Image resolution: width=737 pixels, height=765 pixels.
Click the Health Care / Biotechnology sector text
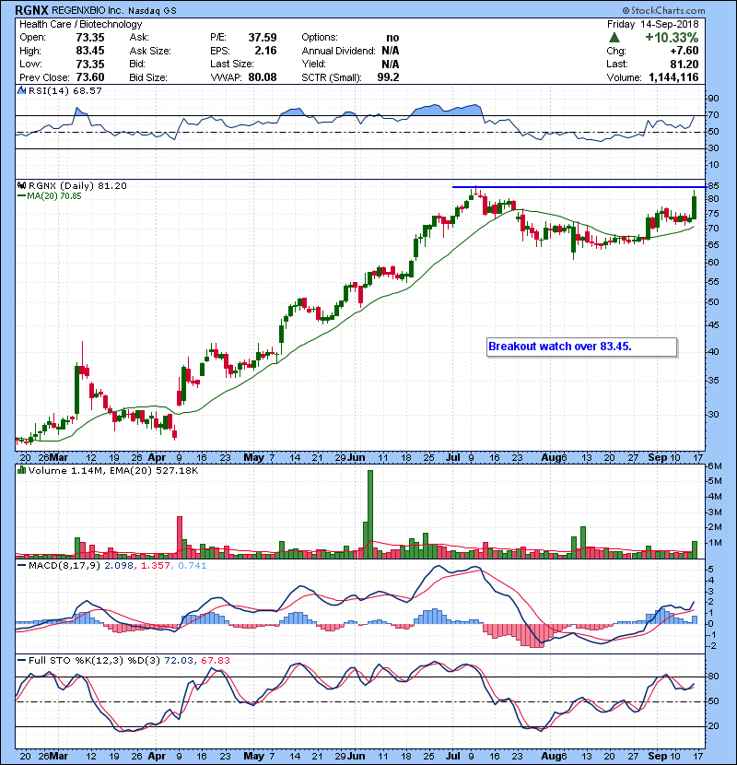(81, 24)
